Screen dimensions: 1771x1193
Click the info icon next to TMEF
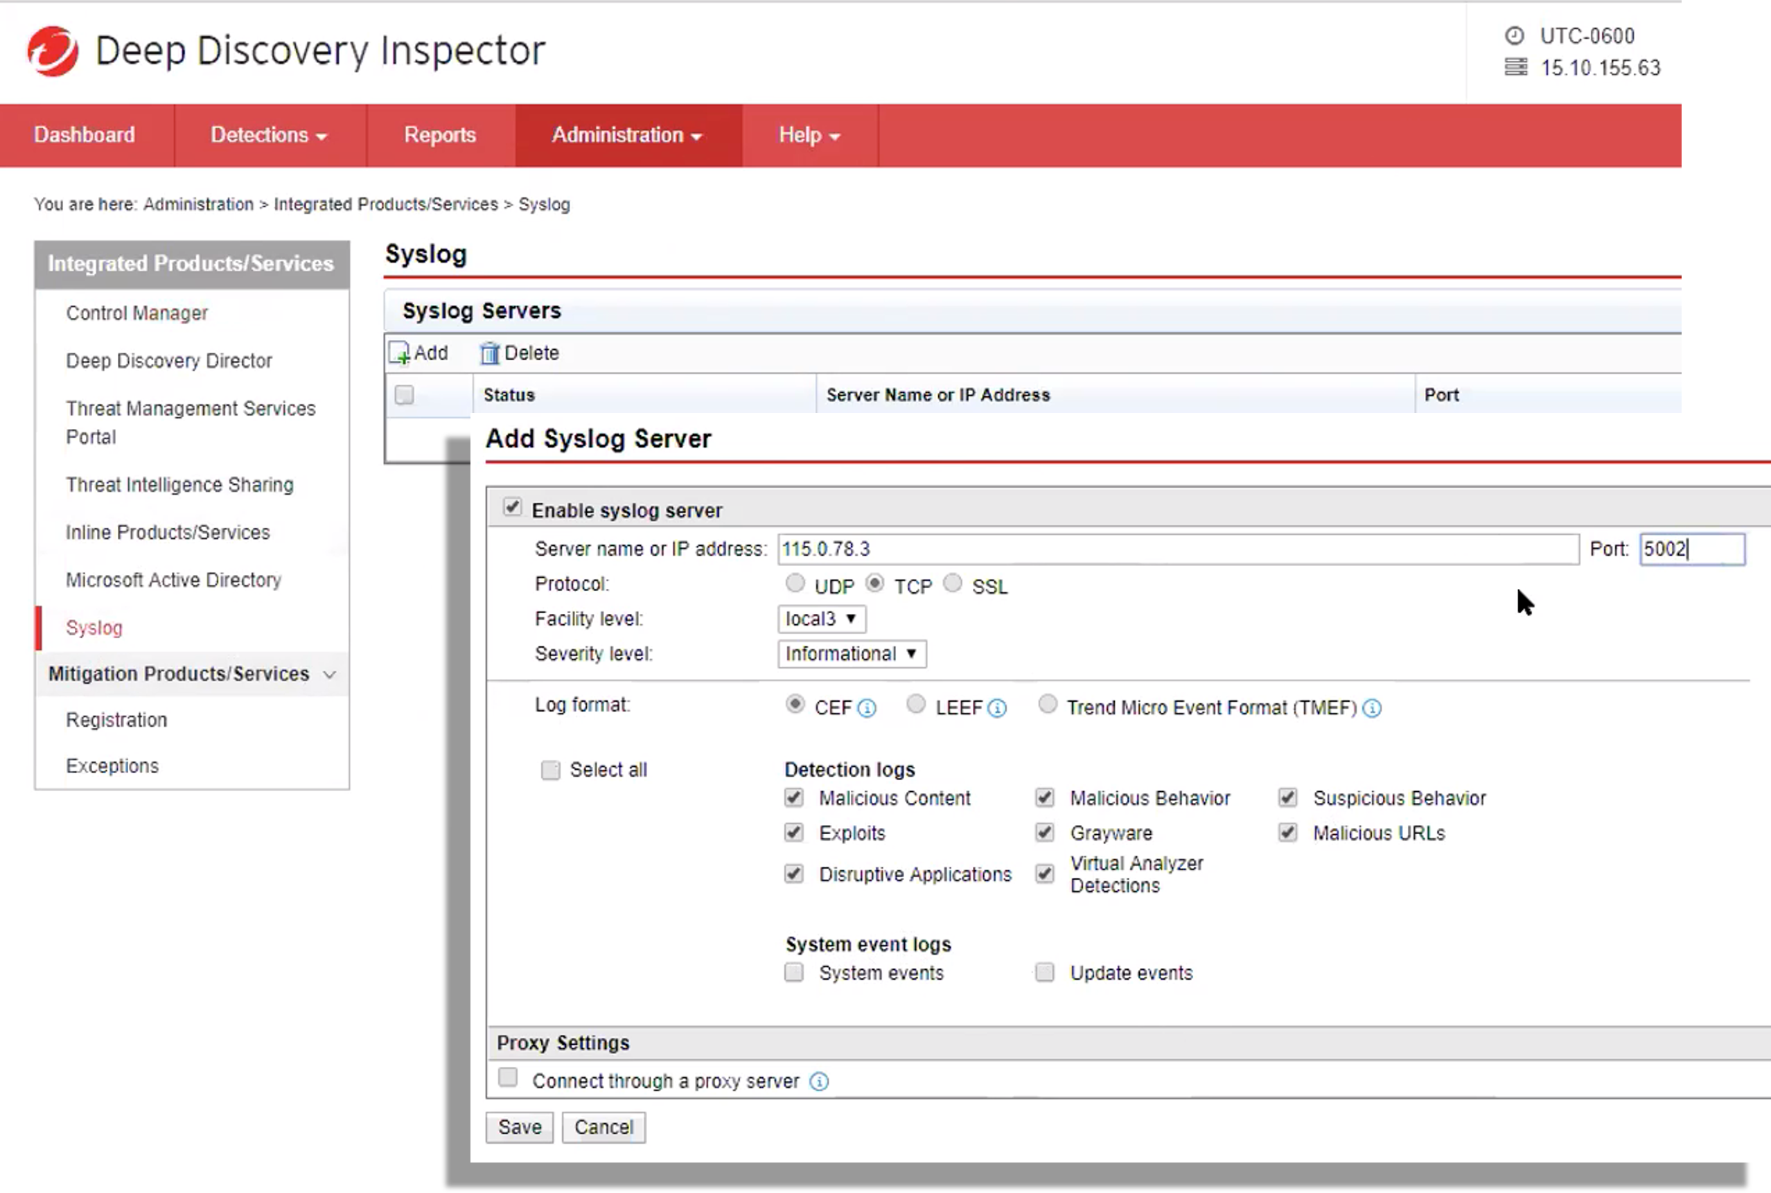[x=1372, y=708]
